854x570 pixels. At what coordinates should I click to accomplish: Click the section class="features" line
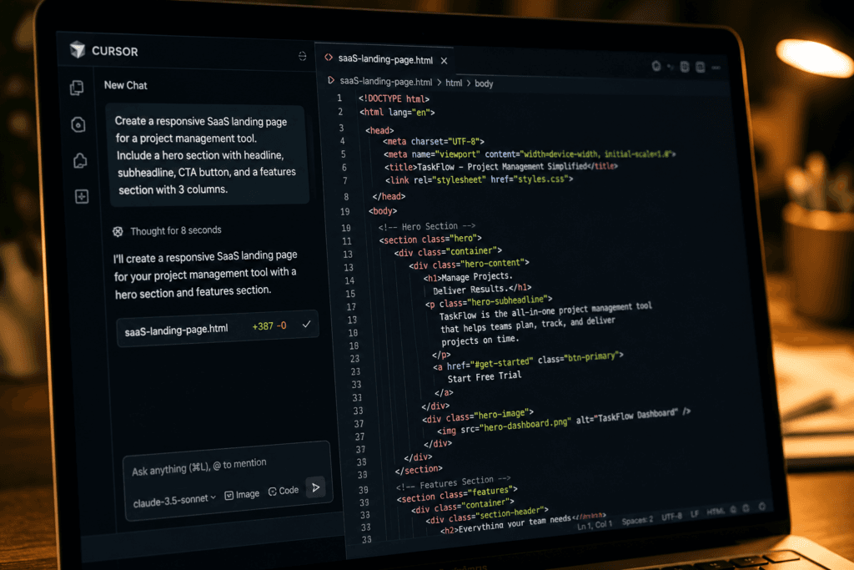coord(457,494)
